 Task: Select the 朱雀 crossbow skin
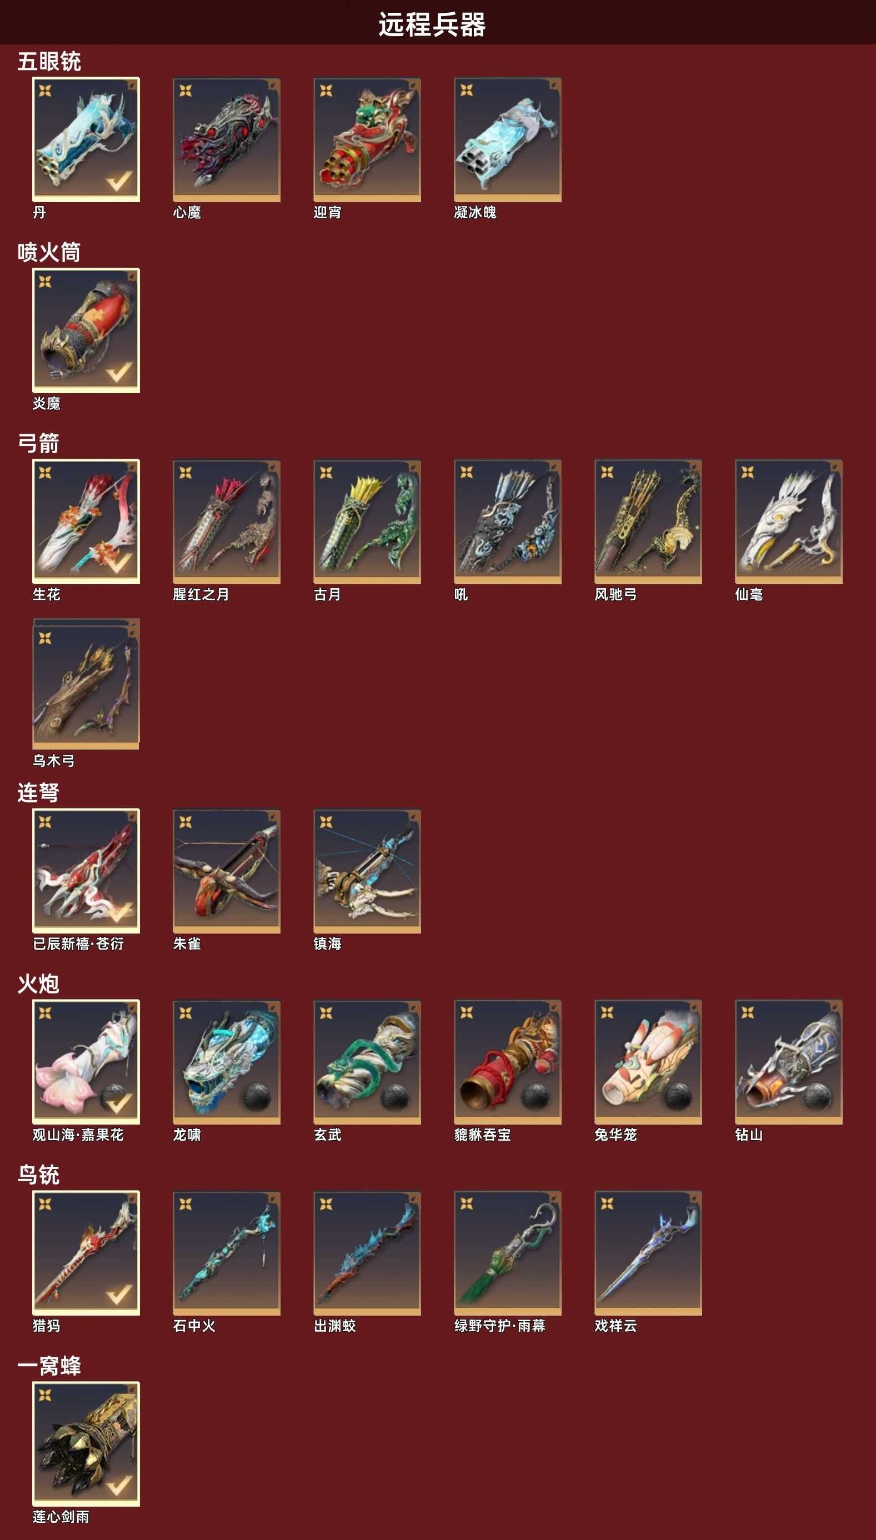226,871
